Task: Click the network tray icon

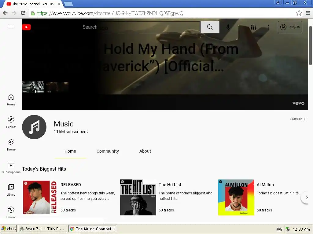Action: pyautogui.click(x=288, y=229)
